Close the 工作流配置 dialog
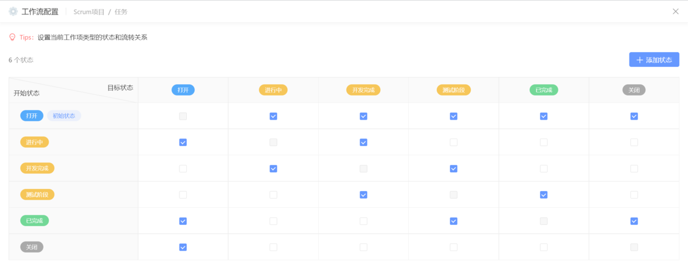 pyautogui.click(x=675, y=11)
